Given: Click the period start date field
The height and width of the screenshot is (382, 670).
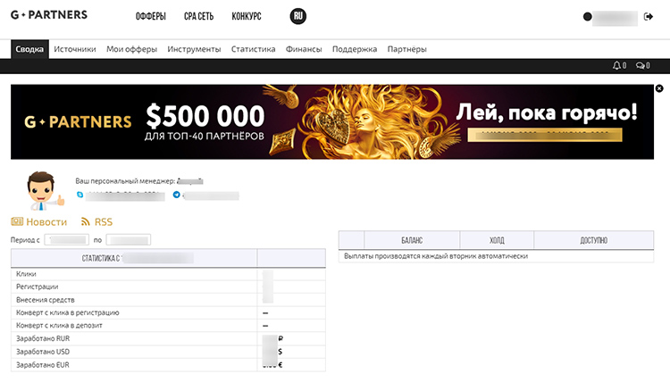Looking at the screenshot, I should pos(67,240).
